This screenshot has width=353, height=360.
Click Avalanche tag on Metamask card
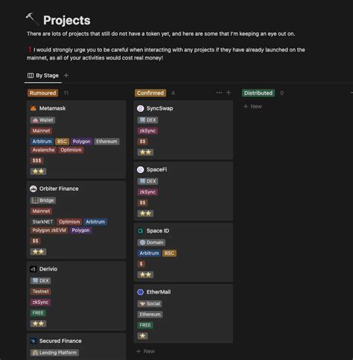[x=43, y=150]
